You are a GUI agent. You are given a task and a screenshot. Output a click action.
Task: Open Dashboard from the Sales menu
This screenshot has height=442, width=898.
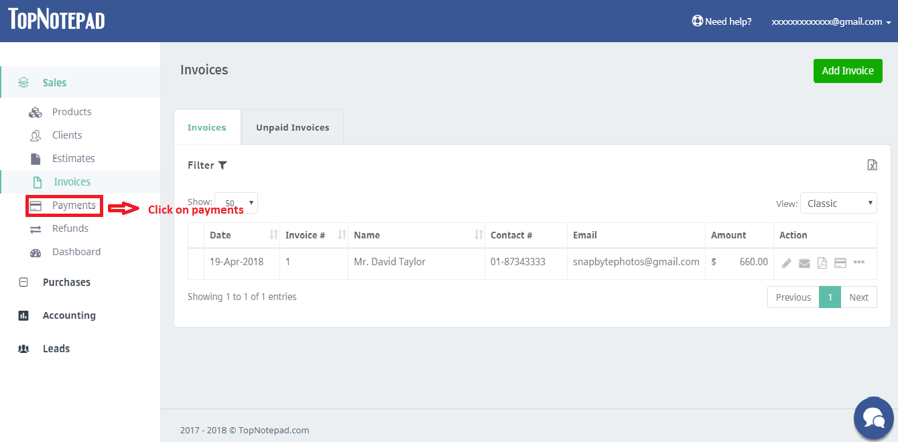pos(76,252)
